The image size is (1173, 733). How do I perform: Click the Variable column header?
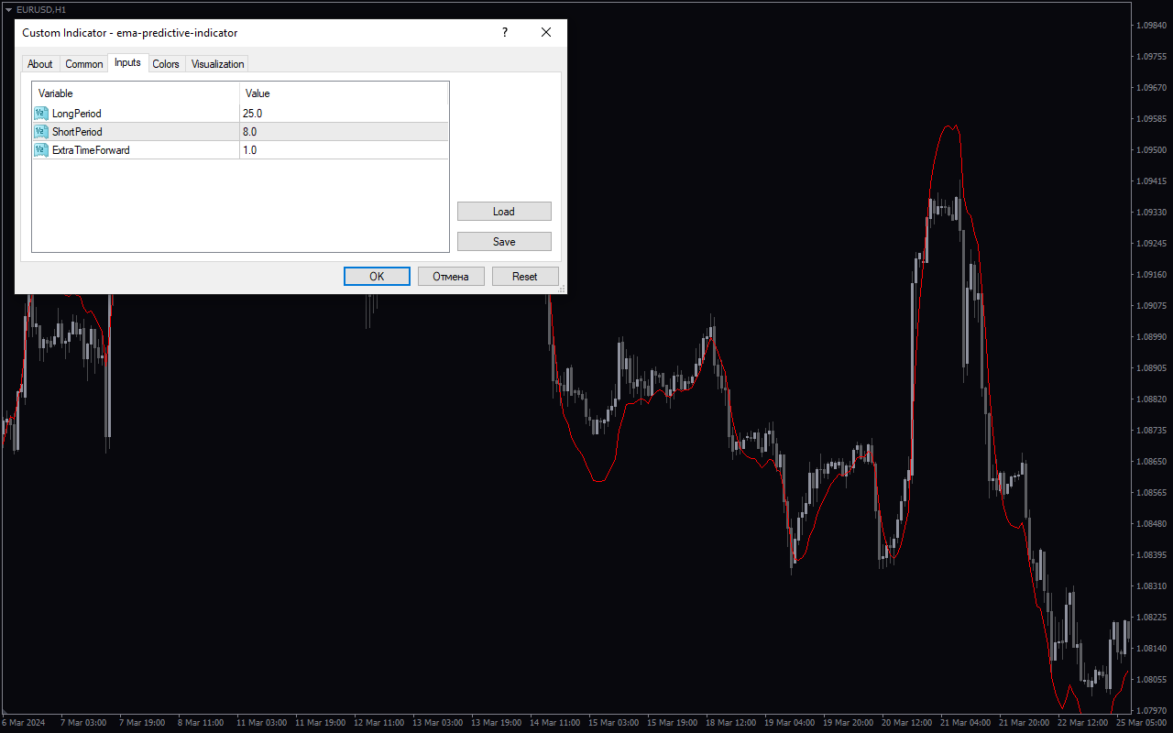137,93
